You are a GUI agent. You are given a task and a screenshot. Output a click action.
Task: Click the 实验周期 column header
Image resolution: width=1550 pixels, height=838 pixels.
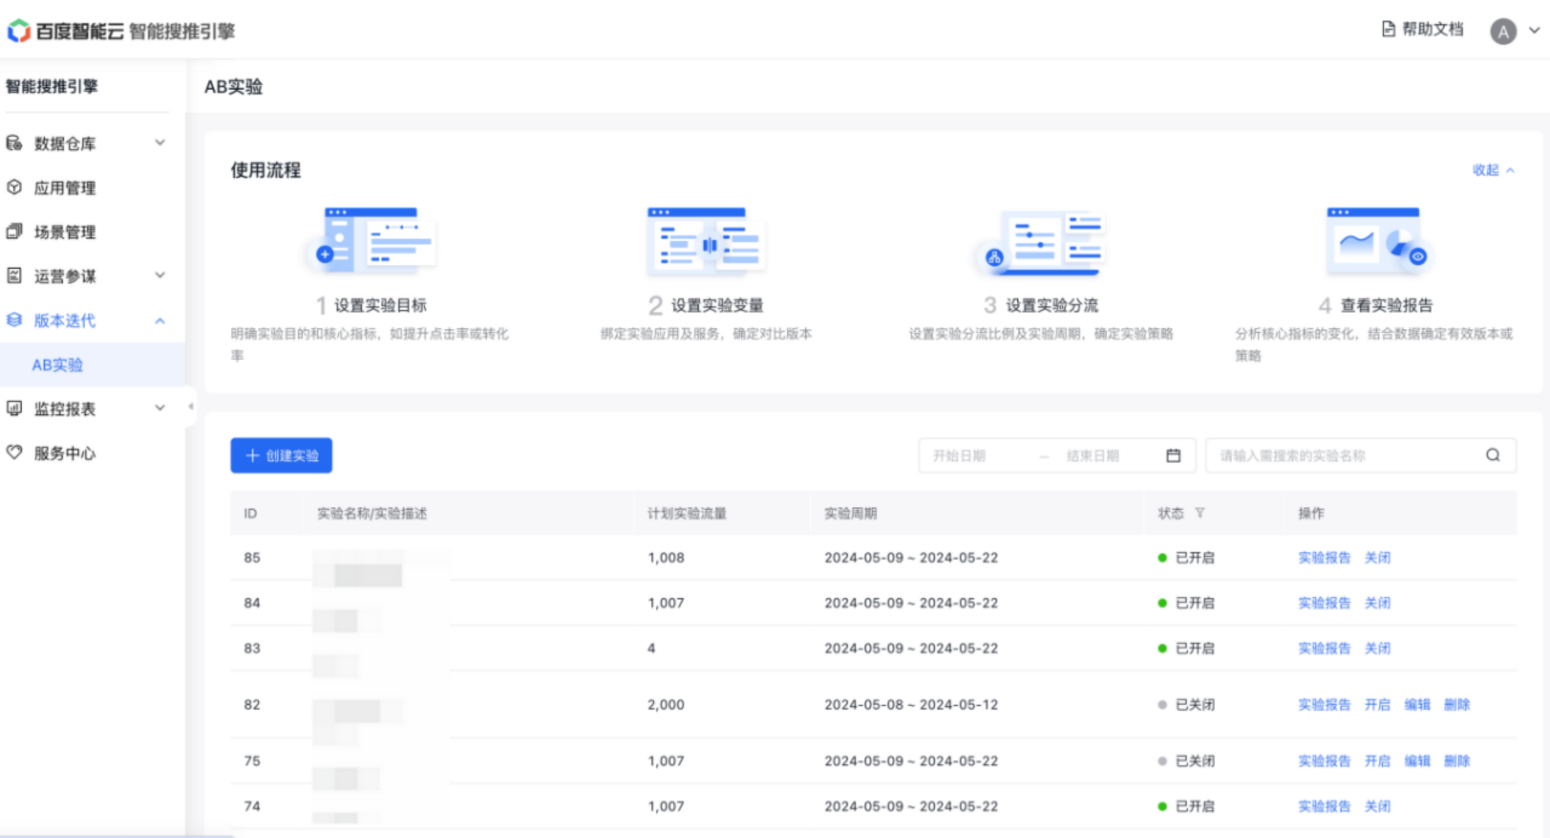850,513
